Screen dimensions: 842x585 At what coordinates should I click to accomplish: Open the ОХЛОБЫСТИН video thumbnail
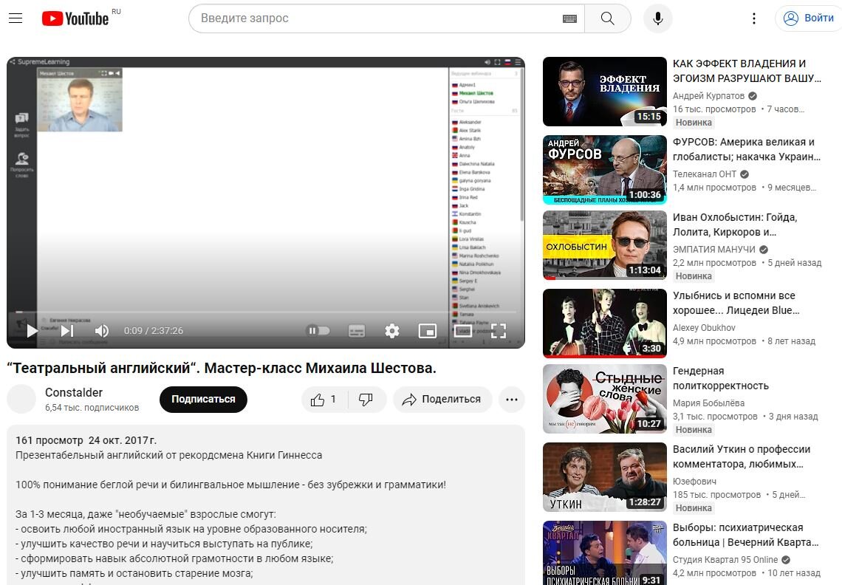(605, 245)
